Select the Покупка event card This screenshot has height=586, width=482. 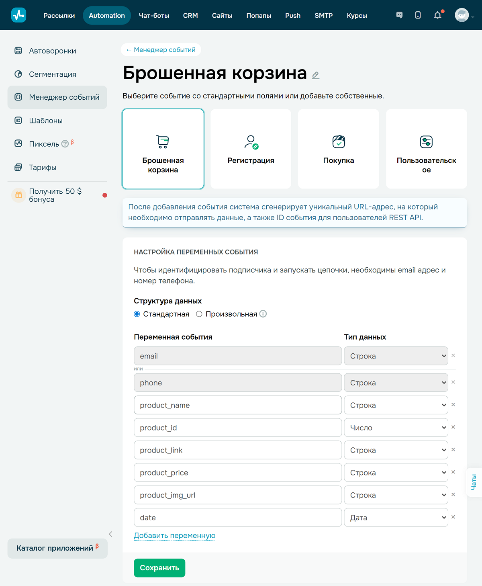(338, 149)
